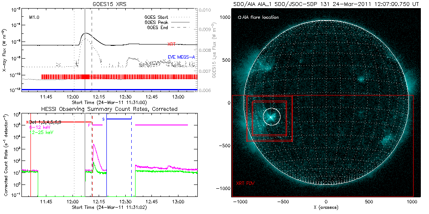Viewport: 429px width, 214px height.
Task: Select the GOES Peak legend entry
Action: [156, 22]
